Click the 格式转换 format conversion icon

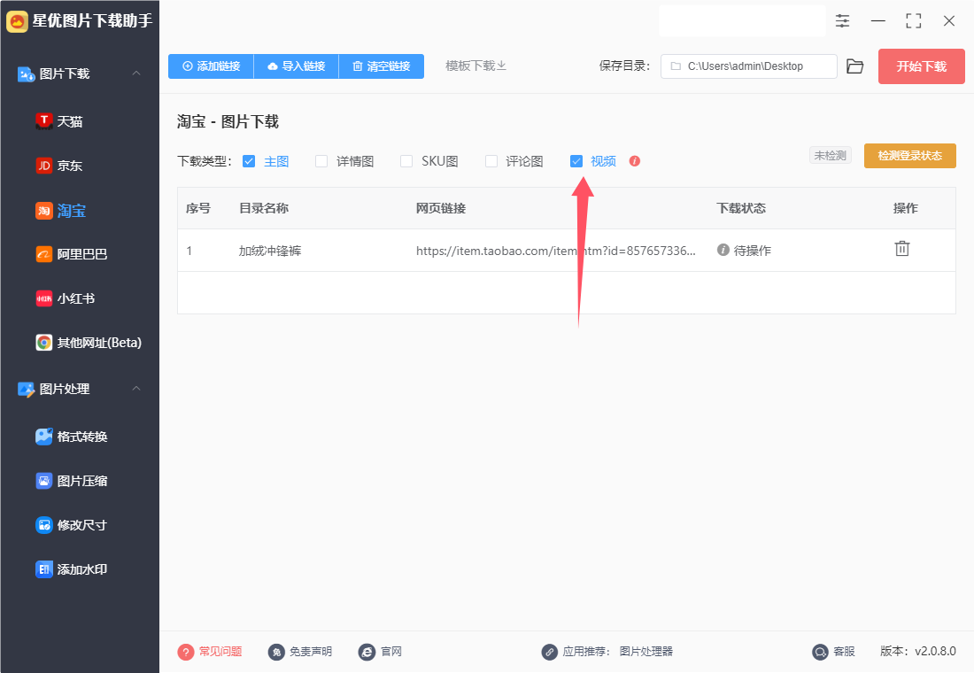43,437
